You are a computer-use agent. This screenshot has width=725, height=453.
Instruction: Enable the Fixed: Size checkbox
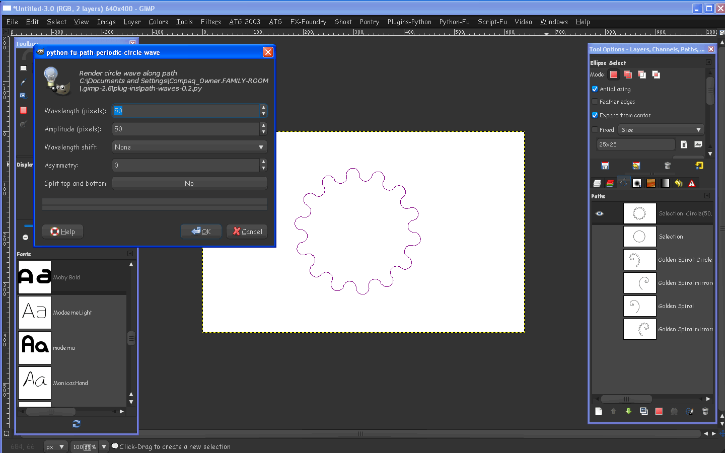[x=595, y=129]
